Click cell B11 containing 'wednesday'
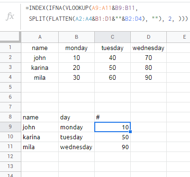This screenshot has height=177, width=190. point(76,147)
